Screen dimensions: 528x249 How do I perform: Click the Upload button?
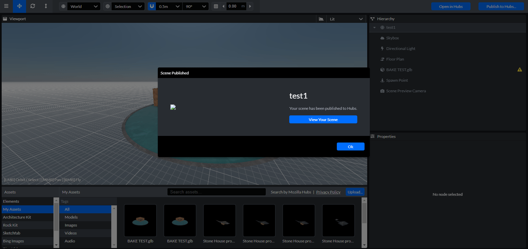[x=355, y=192]
